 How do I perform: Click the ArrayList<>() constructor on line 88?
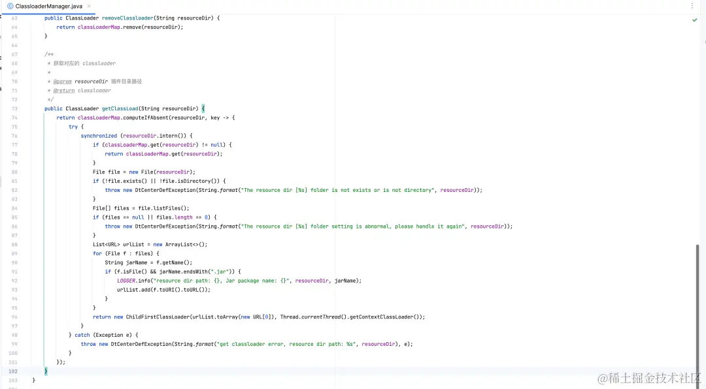point(184,244)
